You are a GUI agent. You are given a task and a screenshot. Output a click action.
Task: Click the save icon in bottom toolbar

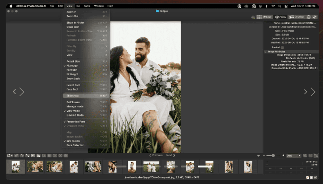(38, 156)
